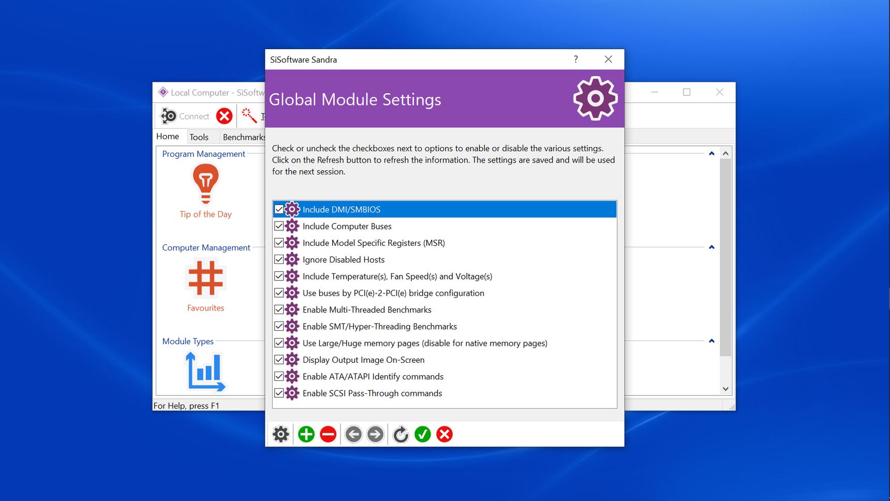Viewport: 890px width, 501px height.
Task: Toggle Enable ATA/ATAPI Identify commands checkbox
Action: (x=279, y=376)
